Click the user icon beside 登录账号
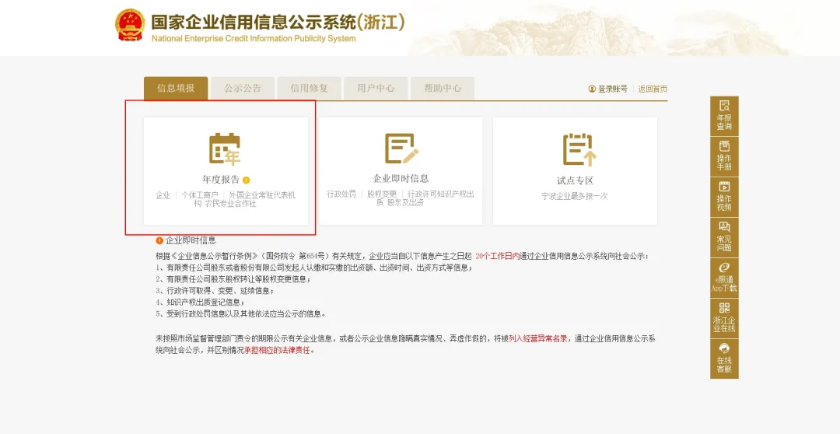Image resolution: width=840 pixels, height=434 pixels. click(592, 89)
